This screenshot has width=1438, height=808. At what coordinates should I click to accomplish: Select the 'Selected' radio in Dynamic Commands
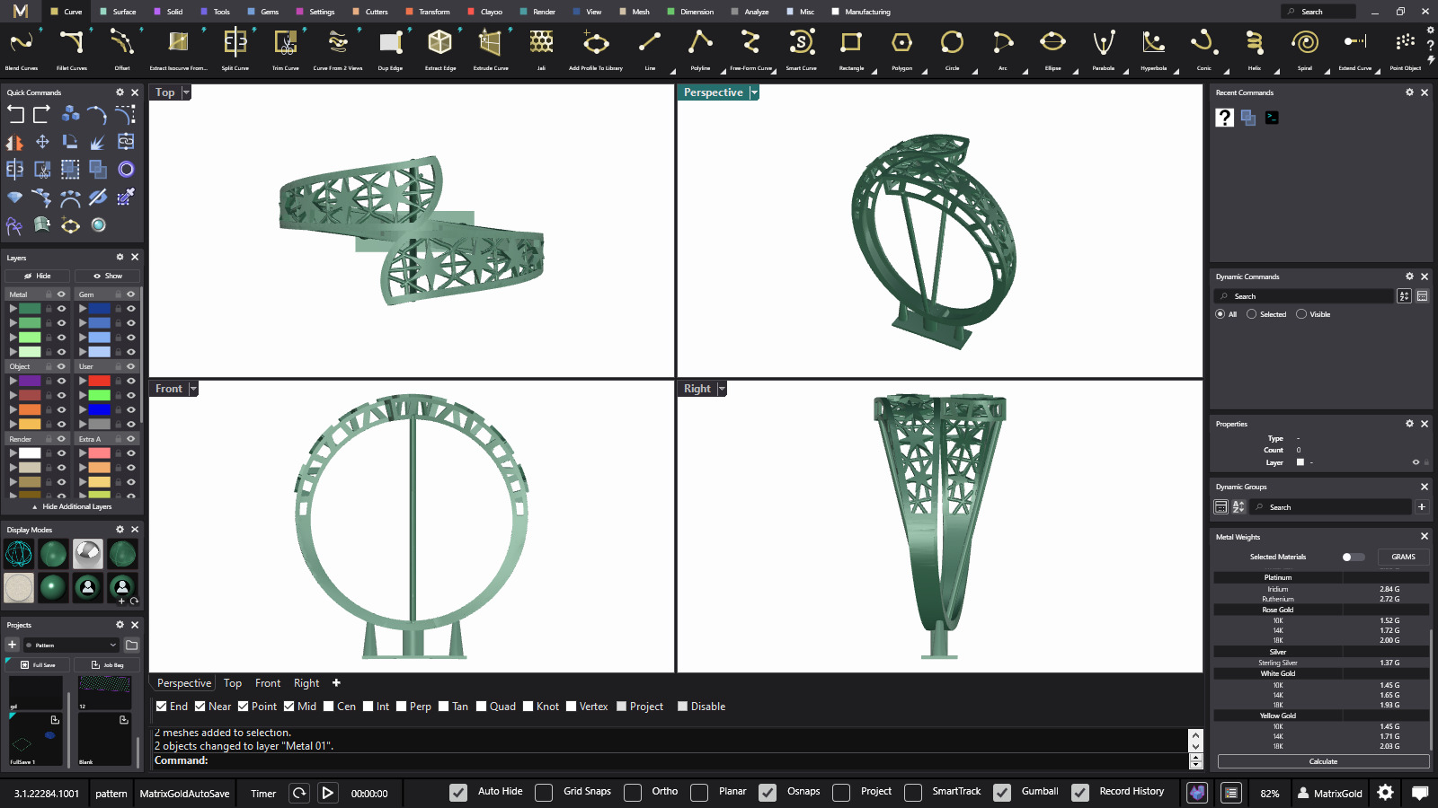(1251, 314)
